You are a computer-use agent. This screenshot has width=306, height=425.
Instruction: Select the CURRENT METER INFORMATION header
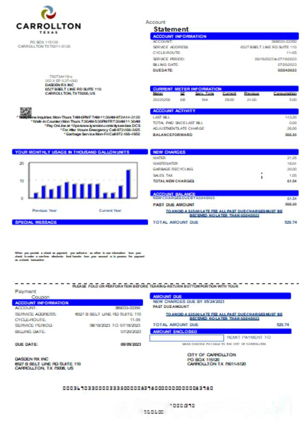click(x=224, y=89)
